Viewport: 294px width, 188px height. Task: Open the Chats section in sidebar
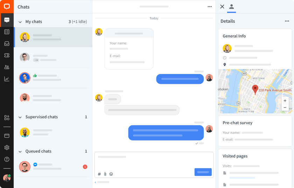(7, 20)
